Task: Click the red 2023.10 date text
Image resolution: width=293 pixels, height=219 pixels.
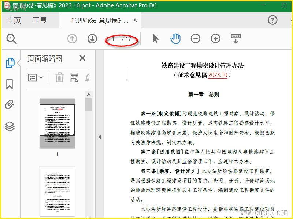Action: click(x=218, y=75)
